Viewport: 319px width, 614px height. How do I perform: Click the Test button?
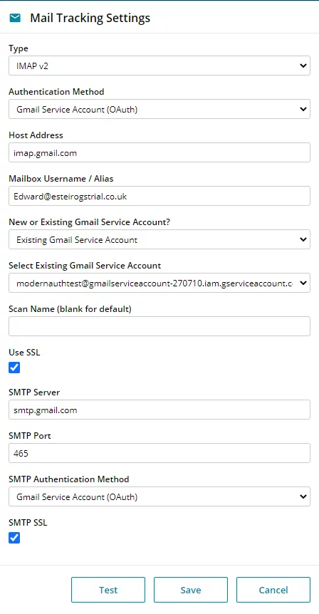pos(108,590)
